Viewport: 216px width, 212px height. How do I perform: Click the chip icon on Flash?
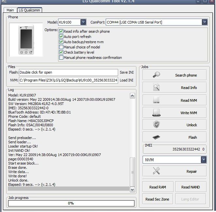[x=156, y=137]
